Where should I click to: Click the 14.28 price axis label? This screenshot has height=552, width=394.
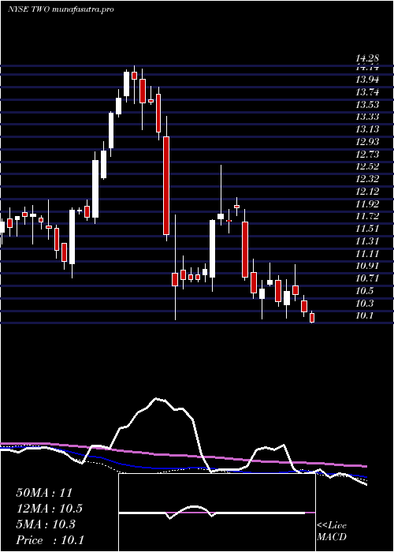tap(368, 59)
